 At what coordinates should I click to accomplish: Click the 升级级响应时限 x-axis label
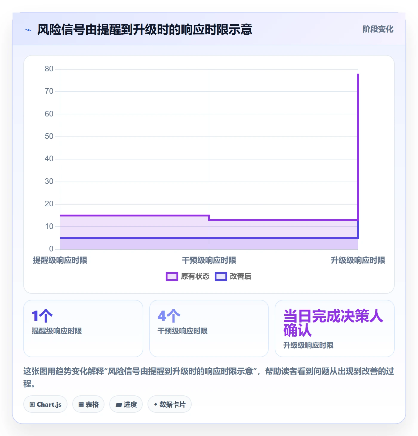tap(358, 260)
